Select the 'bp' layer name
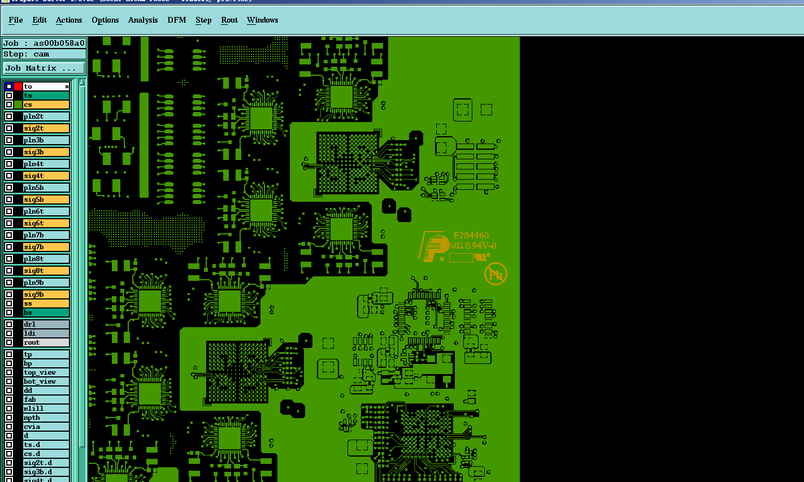 (46, 363)
